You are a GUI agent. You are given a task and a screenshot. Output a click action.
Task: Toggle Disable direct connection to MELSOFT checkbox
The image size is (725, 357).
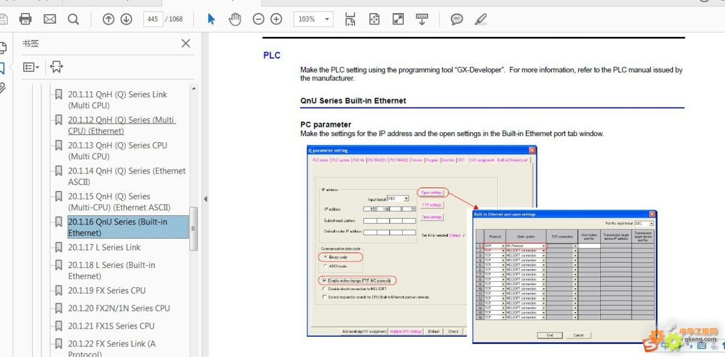point(324,288)
